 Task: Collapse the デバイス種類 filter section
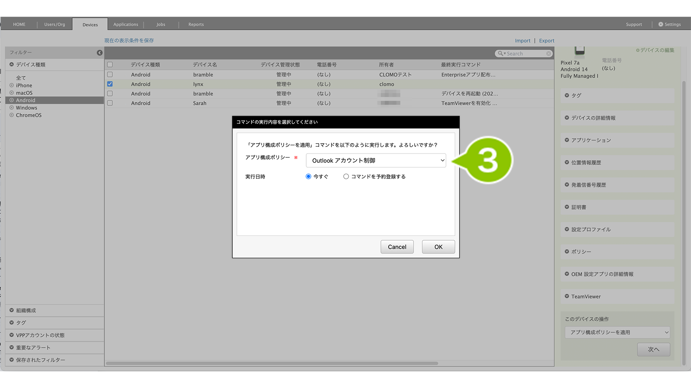[x=54, y=65]
